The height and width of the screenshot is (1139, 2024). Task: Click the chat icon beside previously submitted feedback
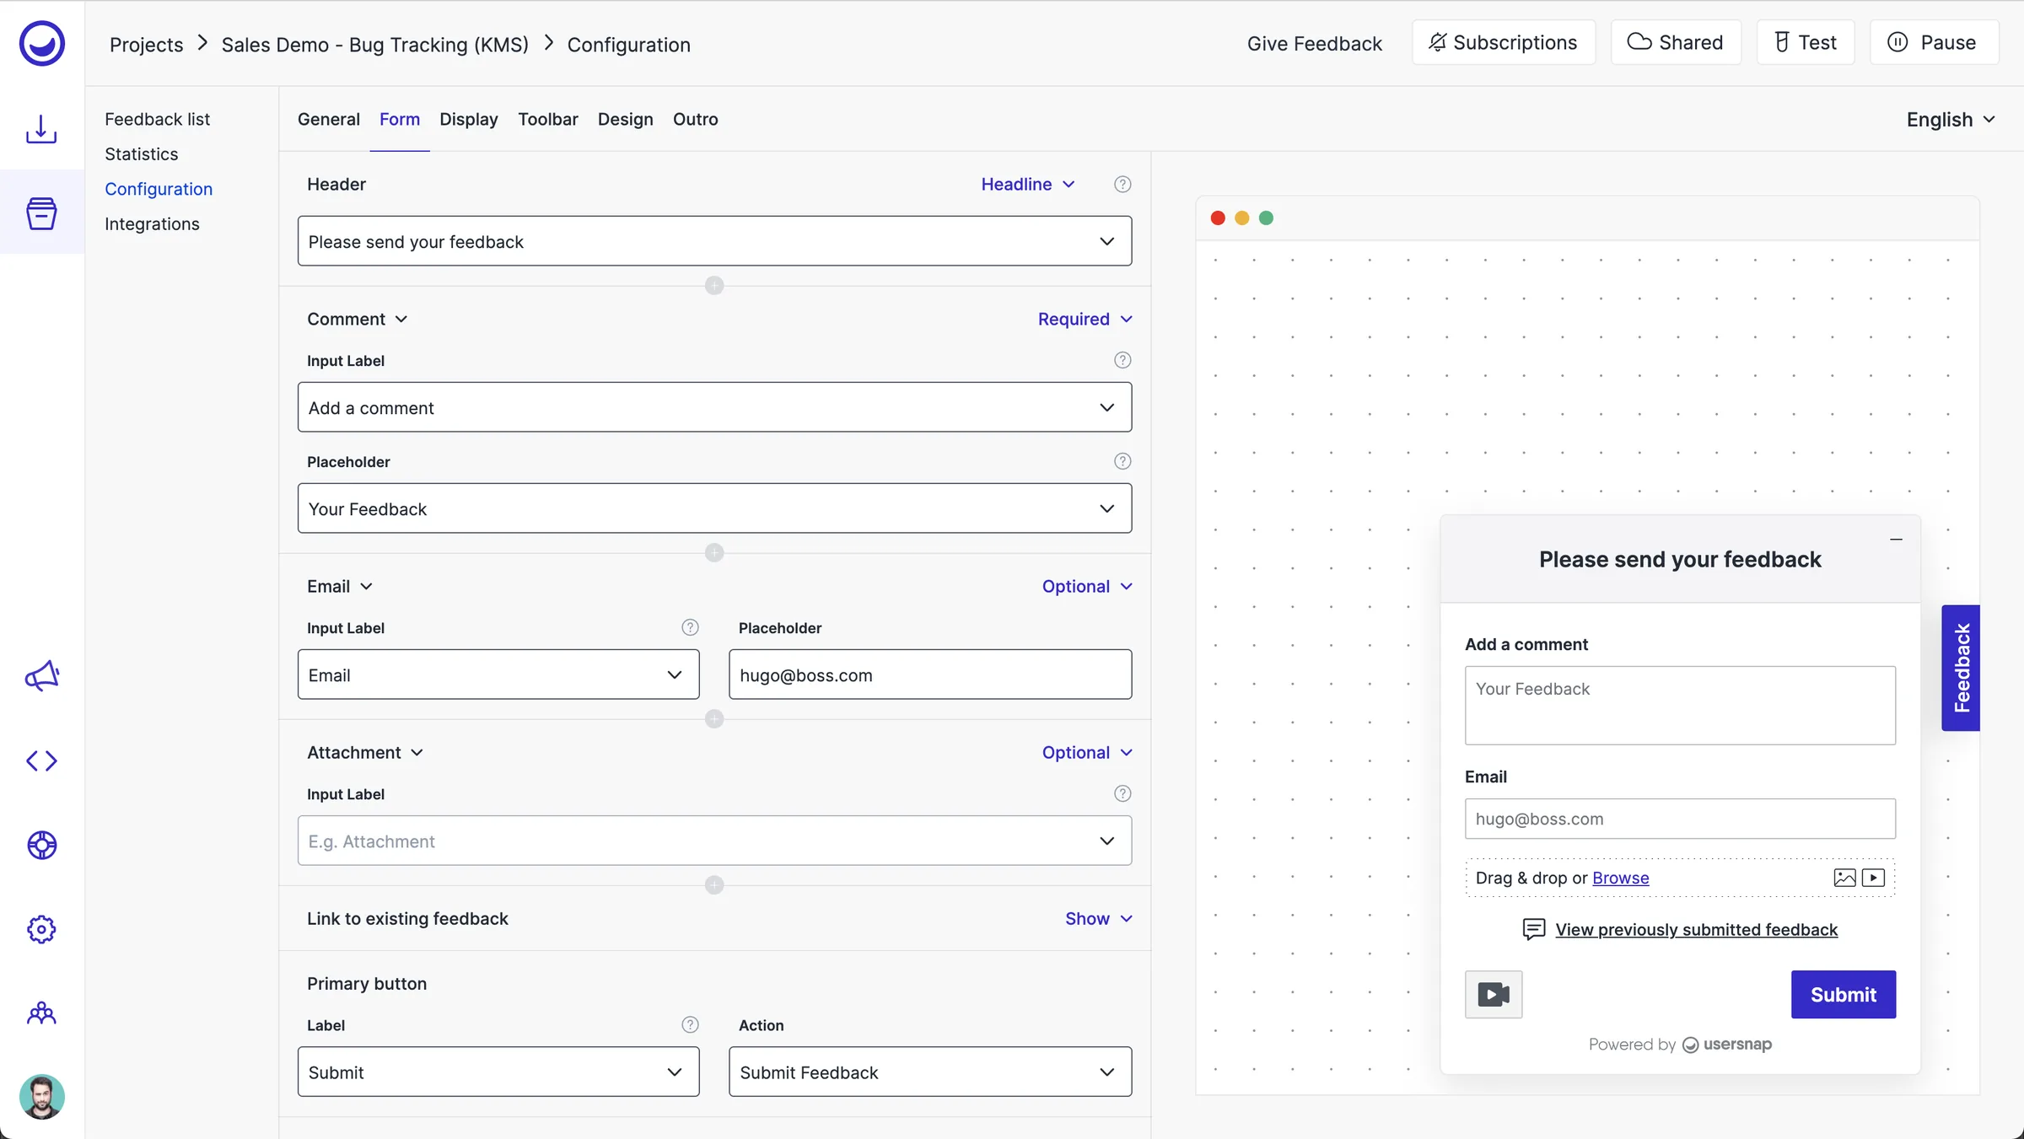[1534, 930]
